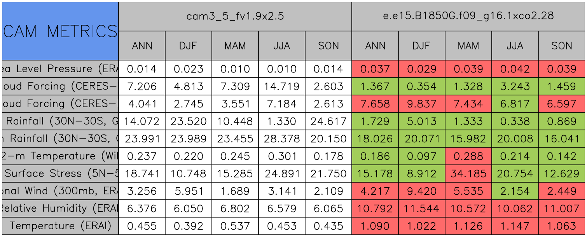Viewport: 587px width, 237px height.
Task: Click JJA header under cam3_5_fv1.9x2.5
Action: (x=281, y=46)
